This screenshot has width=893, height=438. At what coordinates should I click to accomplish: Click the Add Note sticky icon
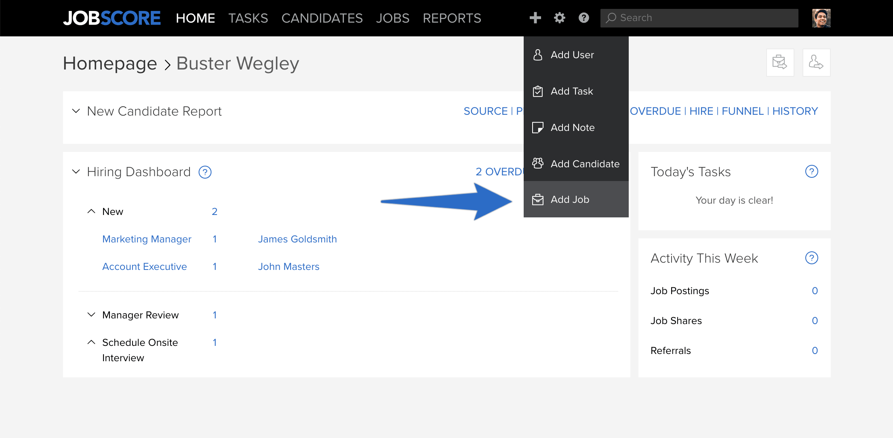point(538,128)
